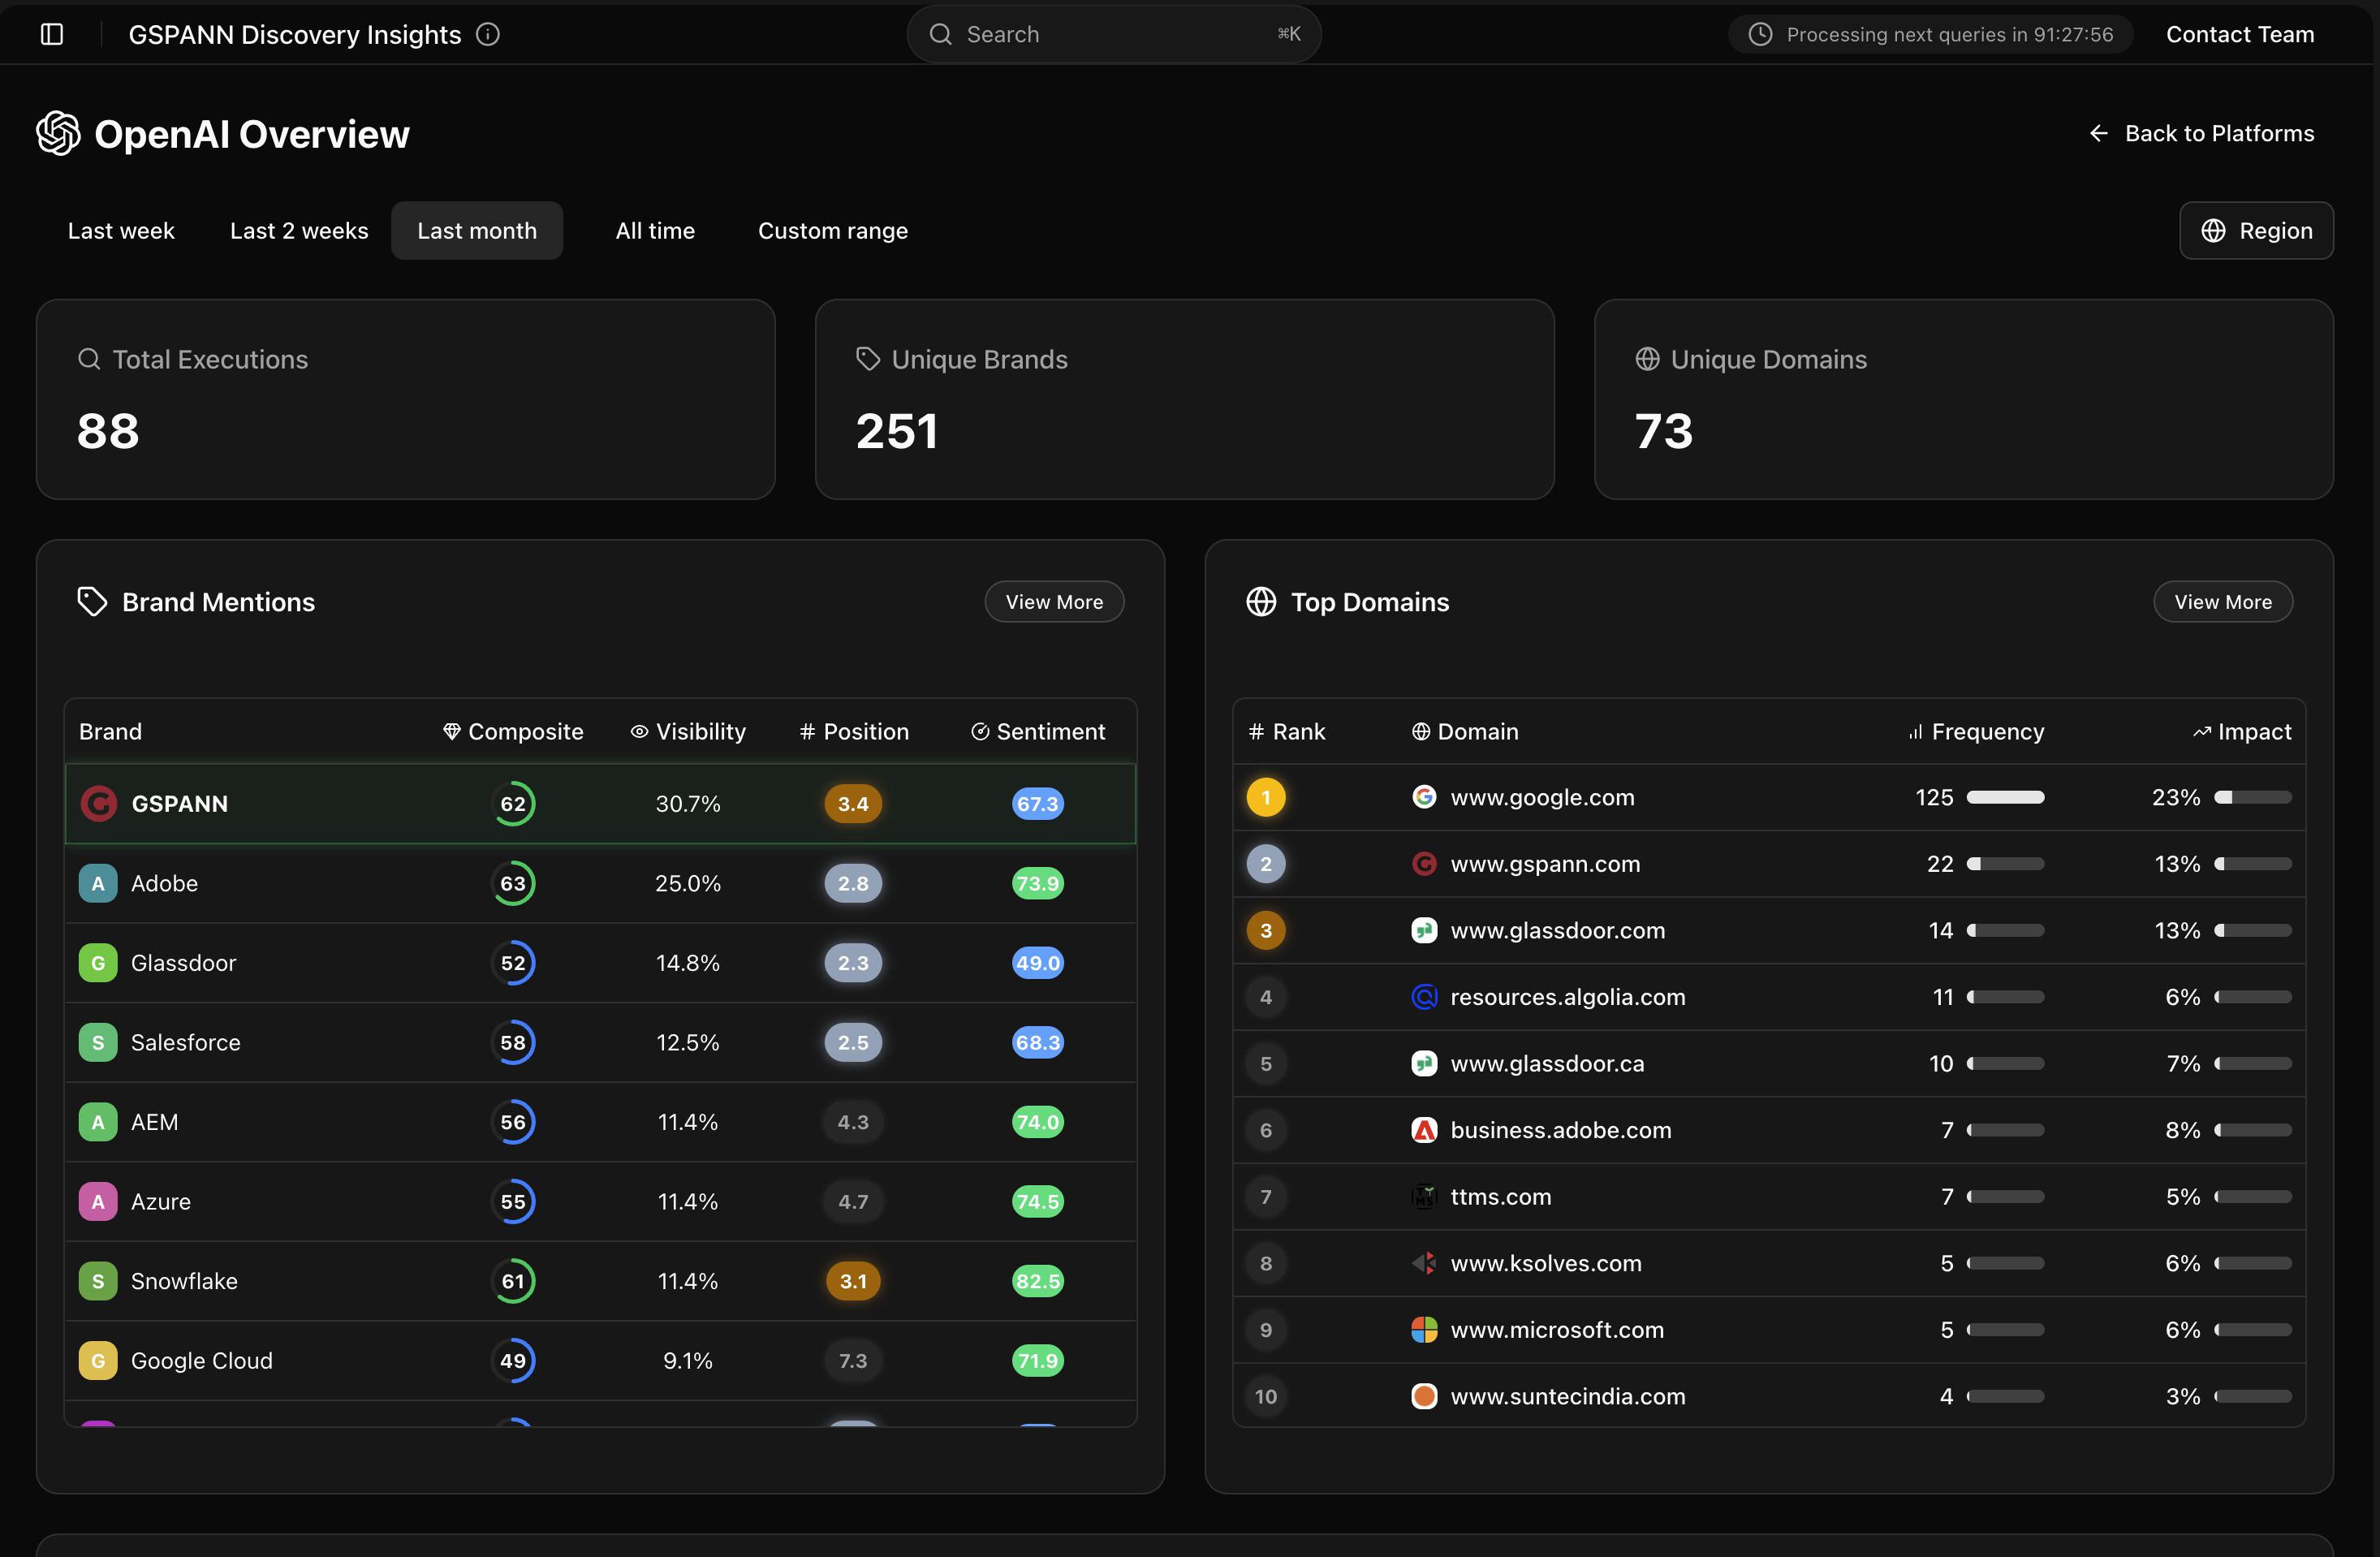Focus the Search field

1114,34
